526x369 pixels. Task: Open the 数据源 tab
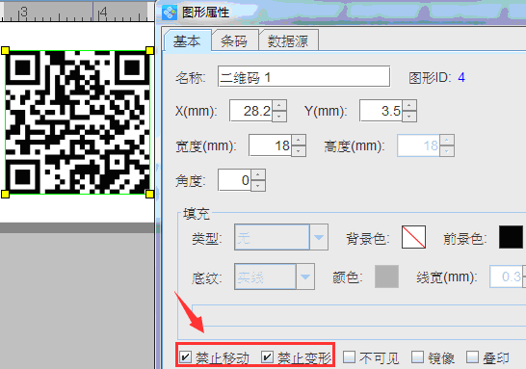pyautogui.click(x=288, y=41)
